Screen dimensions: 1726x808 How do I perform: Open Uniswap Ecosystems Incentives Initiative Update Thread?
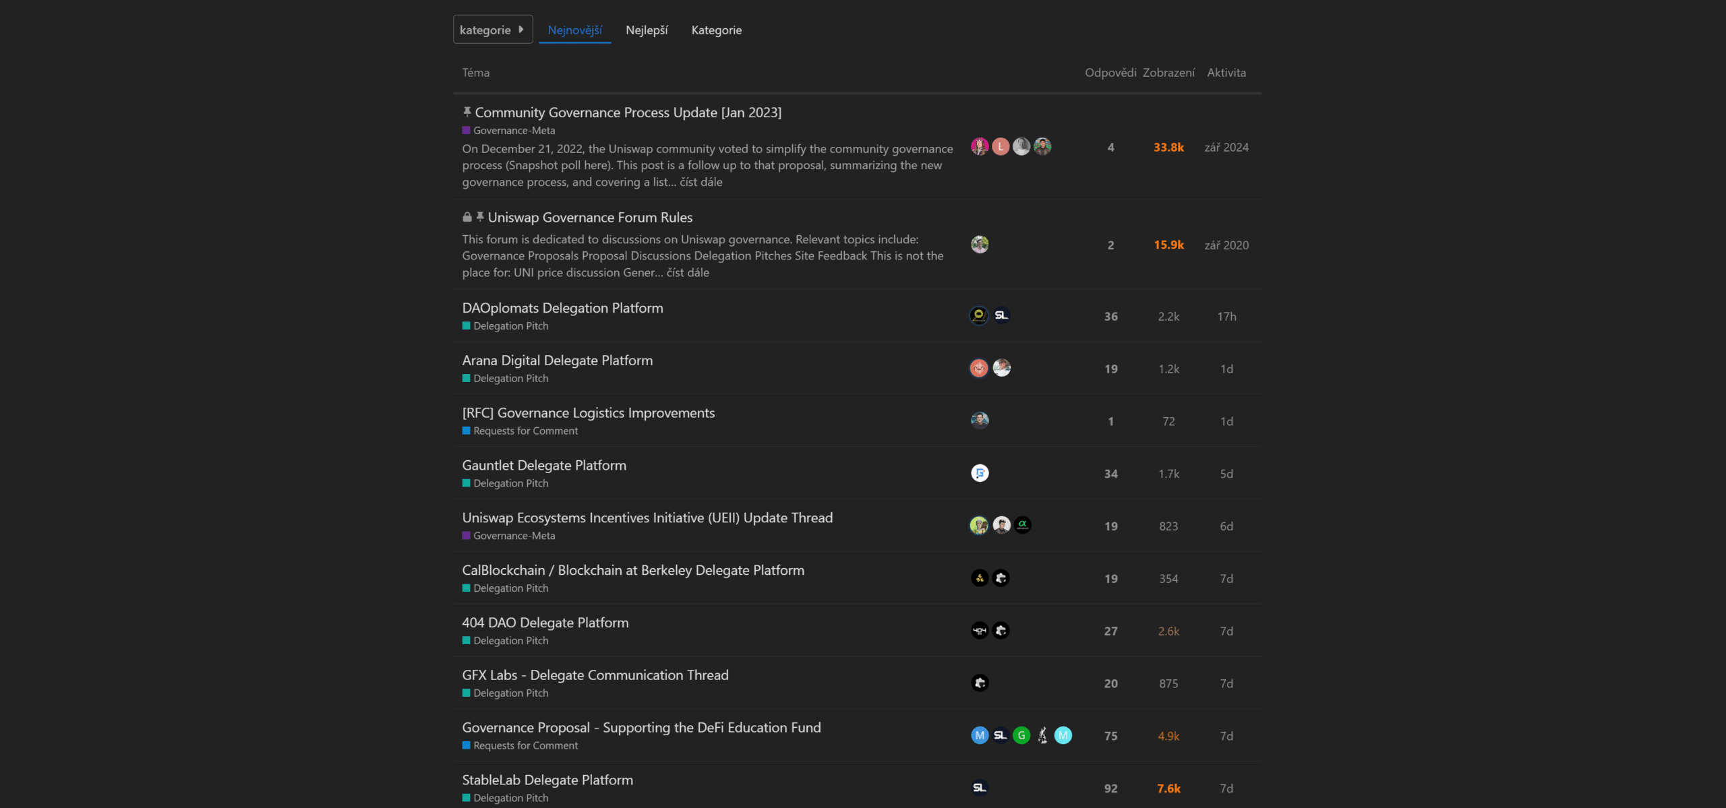tap(647, 518)
